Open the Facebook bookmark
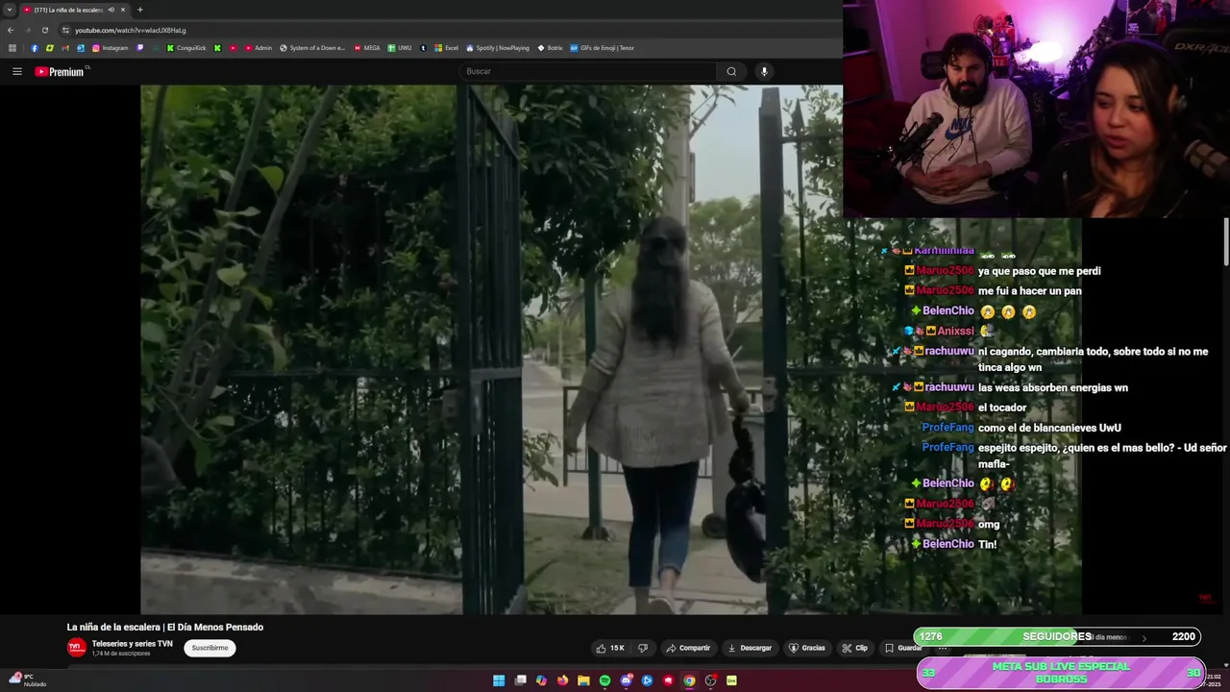The height and width of the screenshot is (692, 1230). tap(35, 48)
